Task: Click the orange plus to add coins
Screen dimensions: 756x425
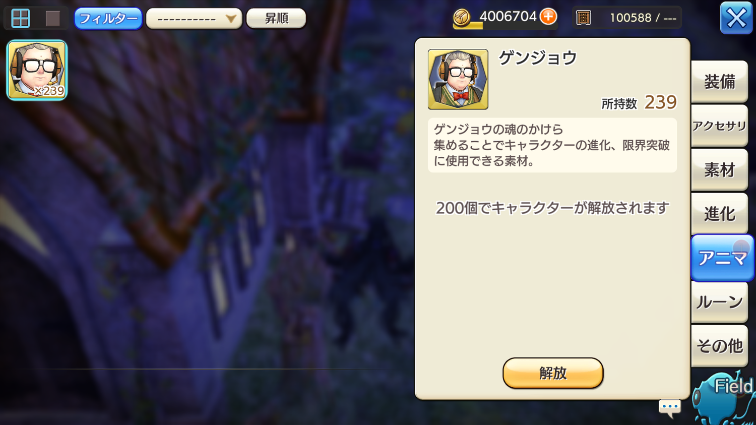Action: pyautogui.click(x=548, y=17)
